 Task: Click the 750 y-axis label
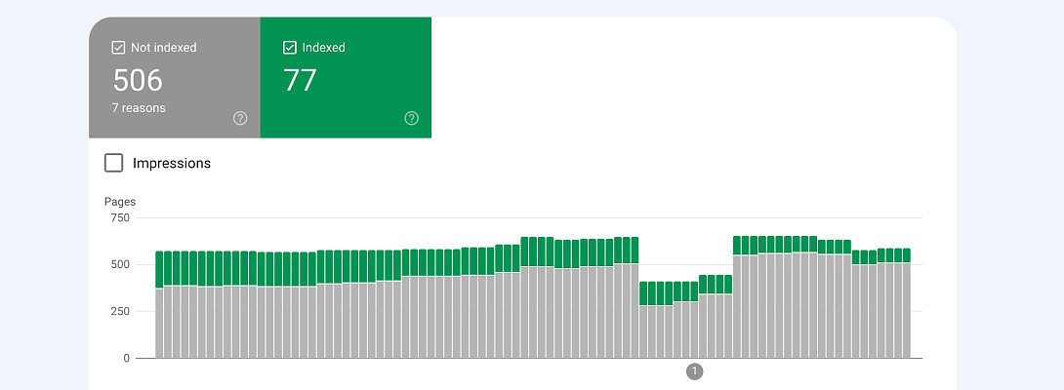tap(119, 217)
